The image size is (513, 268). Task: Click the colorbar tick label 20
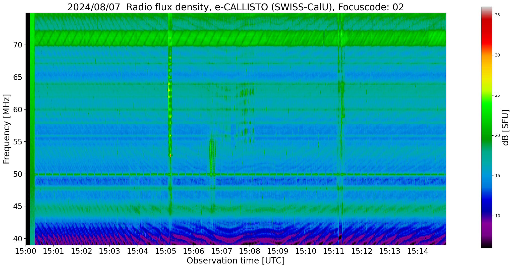pyautogui.click(x=497, y=136)
